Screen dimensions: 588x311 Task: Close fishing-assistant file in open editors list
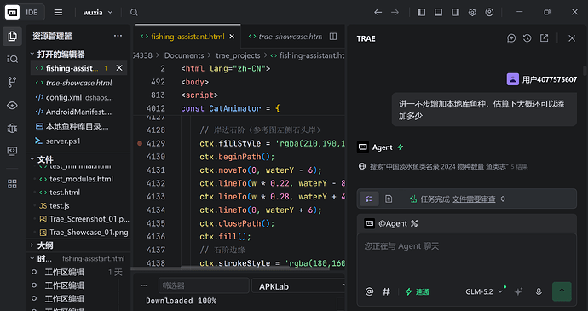pyautogui.click(x=119, y=68)
